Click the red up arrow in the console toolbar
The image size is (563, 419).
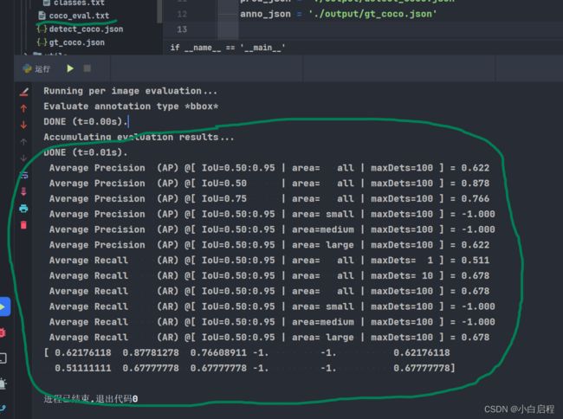[23, 108]
